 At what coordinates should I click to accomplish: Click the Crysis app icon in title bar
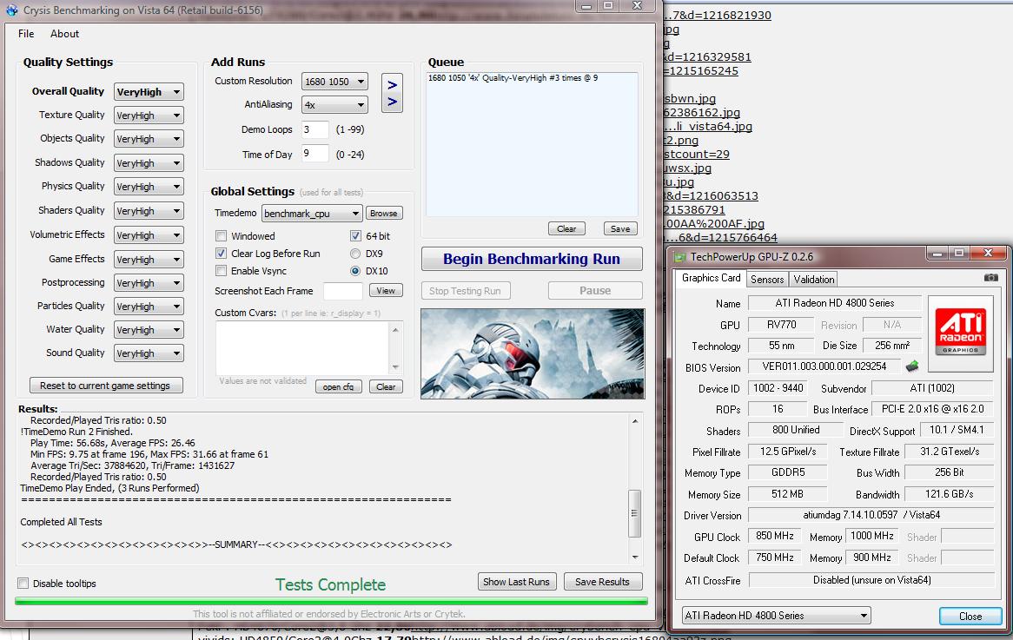pos(11,10)
